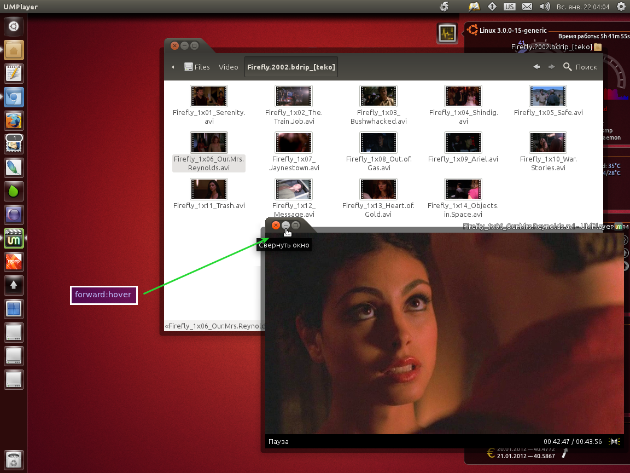
Task: Select Firefly_1x10_War.Stories.avi file
Action: [548, 152]
